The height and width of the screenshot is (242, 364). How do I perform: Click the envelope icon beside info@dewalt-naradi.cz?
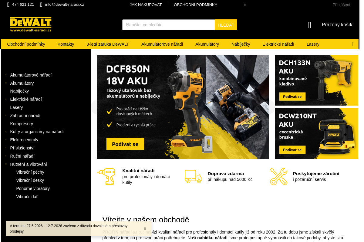point(41,5)
